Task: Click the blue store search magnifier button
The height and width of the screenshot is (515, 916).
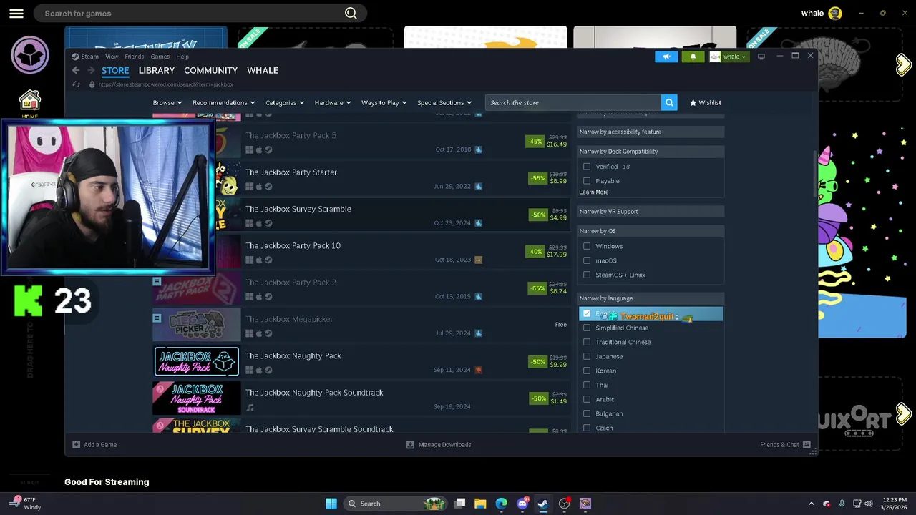Action: coord(669,102)
